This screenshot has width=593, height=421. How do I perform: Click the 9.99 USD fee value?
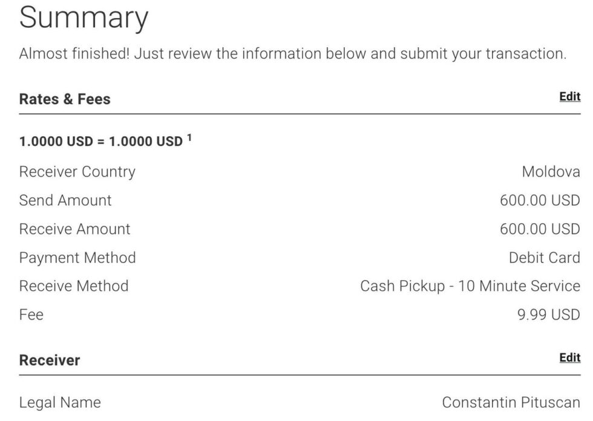tap(548, 315)
